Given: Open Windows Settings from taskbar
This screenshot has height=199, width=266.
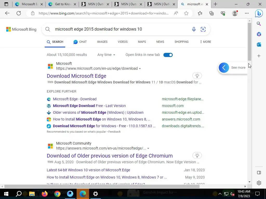Looking at the screenshot, I should pyautogui.click(x=96, y=194).
